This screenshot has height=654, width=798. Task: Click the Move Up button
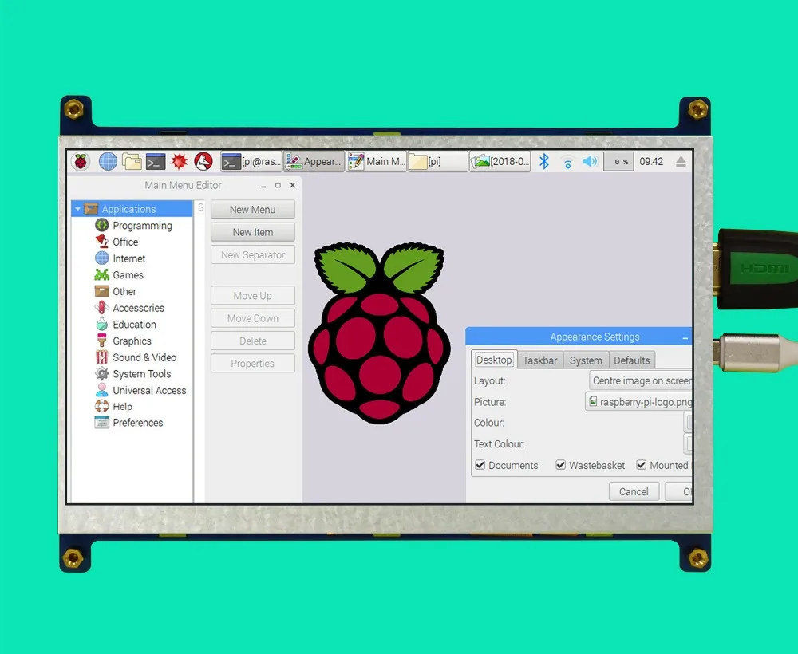[x=253, y=295]
